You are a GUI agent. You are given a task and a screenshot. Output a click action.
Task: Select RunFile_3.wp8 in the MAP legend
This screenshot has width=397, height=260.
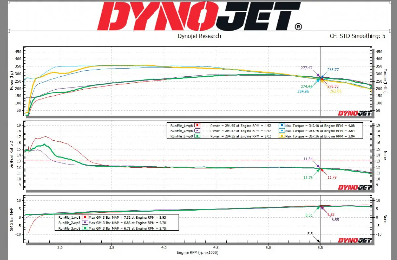click(x=69, y=228)
